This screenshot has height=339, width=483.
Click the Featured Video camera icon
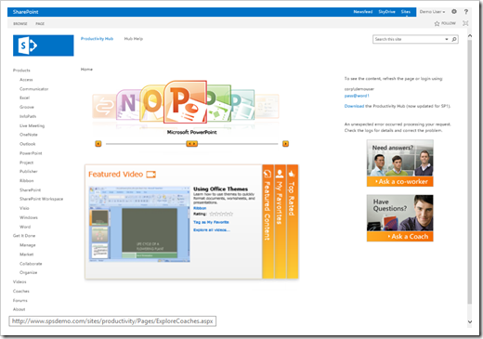[x=151, y=175]
